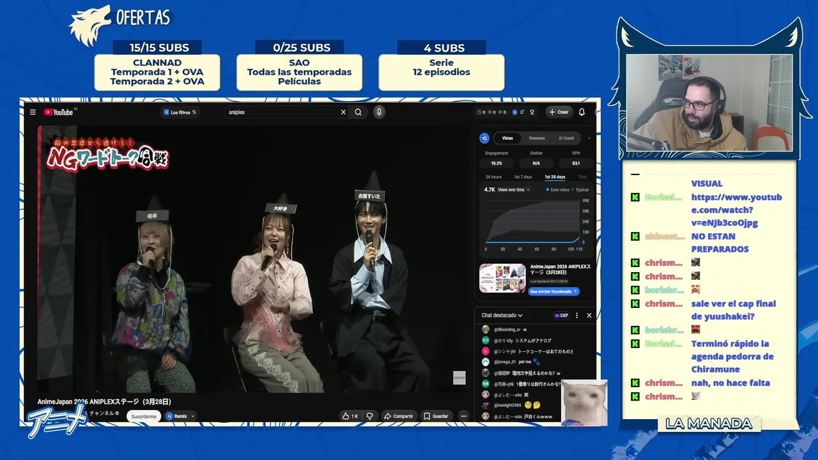818x460 pixels.
Task: Clear the search box with the X
Action: (x=343, y=112)
